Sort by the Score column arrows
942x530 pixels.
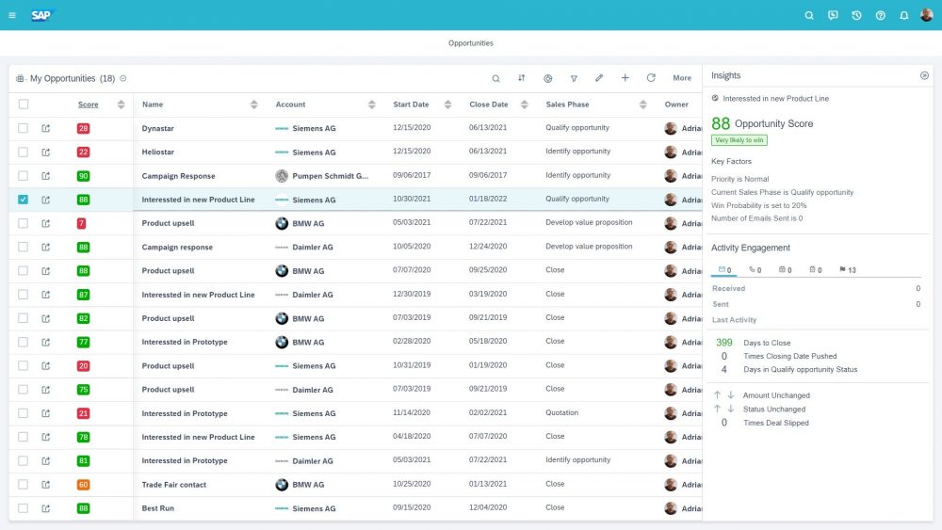[121, 104]
